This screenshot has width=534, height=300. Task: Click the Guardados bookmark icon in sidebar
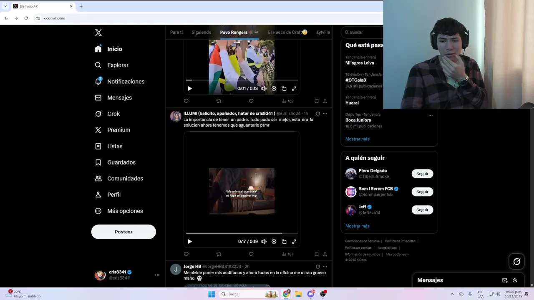pyautogui.click(x=98, y=162)
